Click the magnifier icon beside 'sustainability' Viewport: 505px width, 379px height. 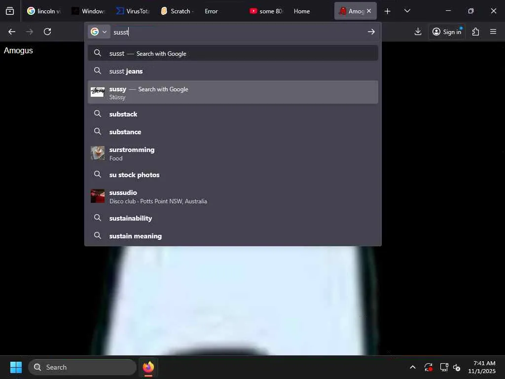98,218
